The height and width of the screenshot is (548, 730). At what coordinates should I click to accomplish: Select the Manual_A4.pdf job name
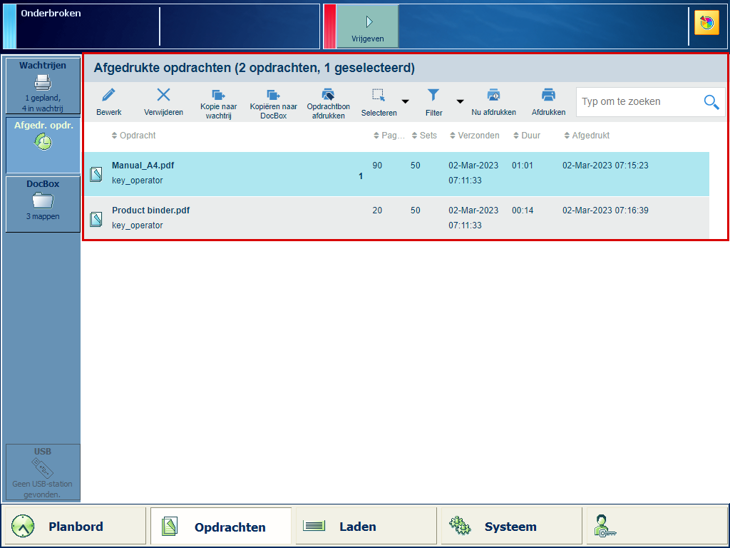pos(143,166)
